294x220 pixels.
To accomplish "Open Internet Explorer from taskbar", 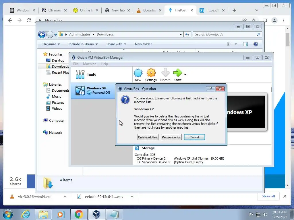I will click(26, 214).
